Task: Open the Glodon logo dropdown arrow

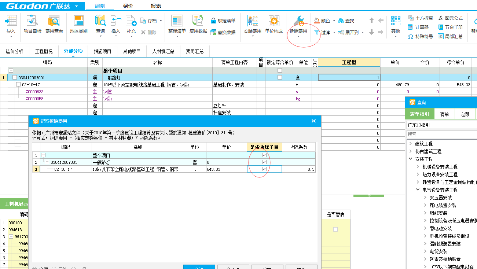Action: 76,6
